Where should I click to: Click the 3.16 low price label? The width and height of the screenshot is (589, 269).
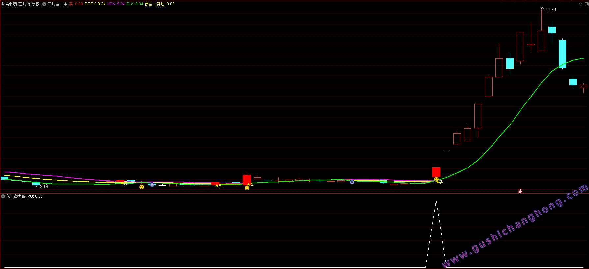coord(44,187)
